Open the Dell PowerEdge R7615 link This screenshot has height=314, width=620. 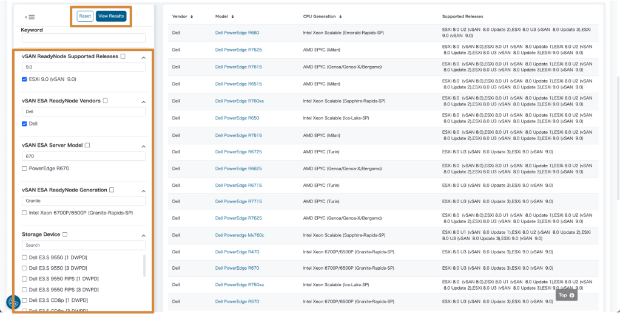(x=238, y=67)
